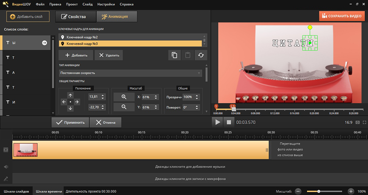This screenshot has height=195, width=368.
Task: Click Удалить keyframe button
Action: 109,55
